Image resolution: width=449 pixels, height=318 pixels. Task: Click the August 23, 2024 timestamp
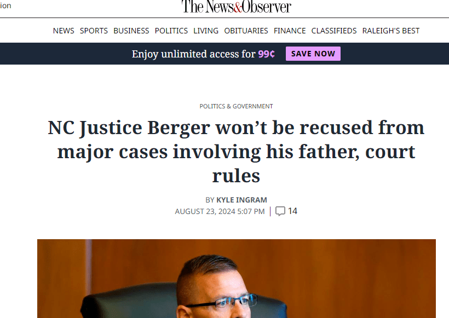pyautogui.click(x=220, y=211)
